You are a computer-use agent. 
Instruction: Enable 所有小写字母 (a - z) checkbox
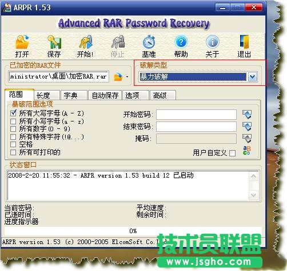[x=13, y=121]
